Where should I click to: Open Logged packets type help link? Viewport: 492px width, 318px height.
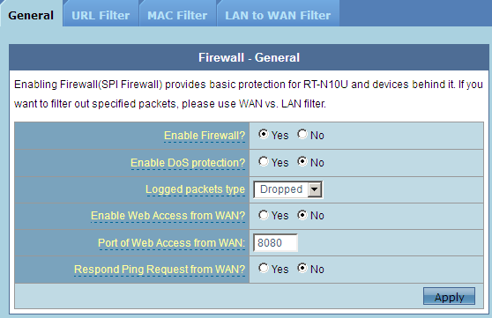(195, 189)
